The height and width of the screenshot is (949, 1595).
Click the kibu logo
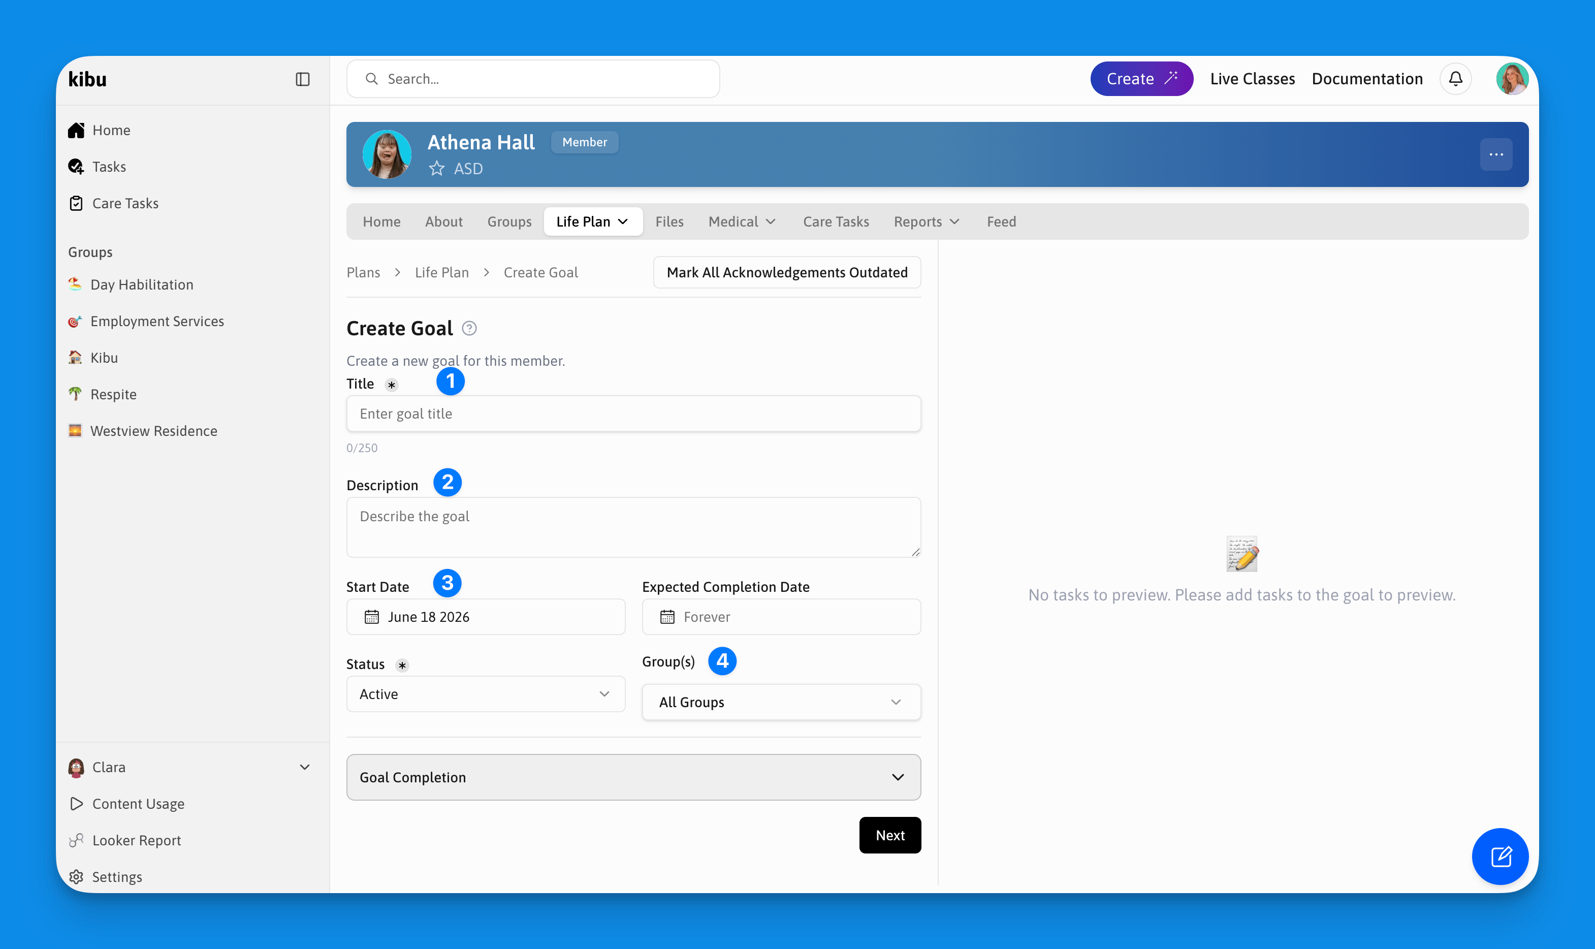coord(87,79)
